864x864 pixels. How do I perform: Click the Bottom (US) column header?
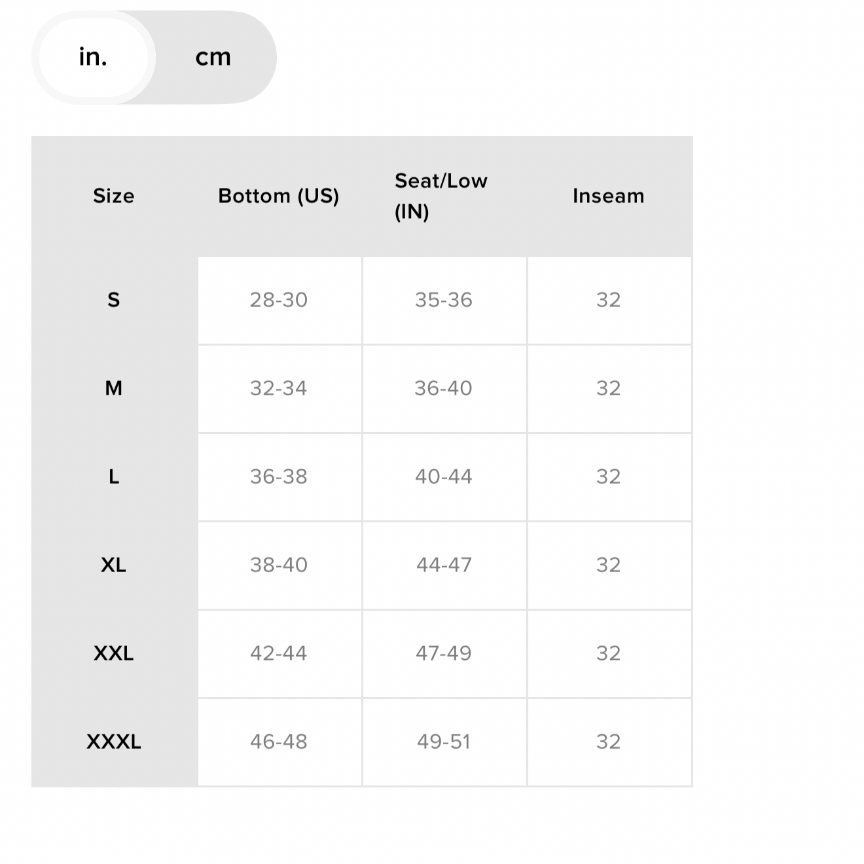pos(279,196)
